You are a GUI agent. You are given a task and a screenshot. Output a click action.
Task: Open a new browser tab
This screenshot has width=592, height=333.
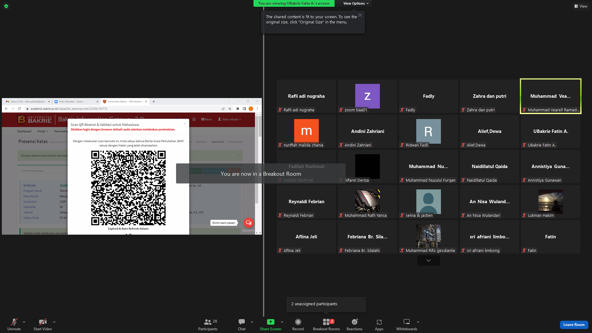154,101
